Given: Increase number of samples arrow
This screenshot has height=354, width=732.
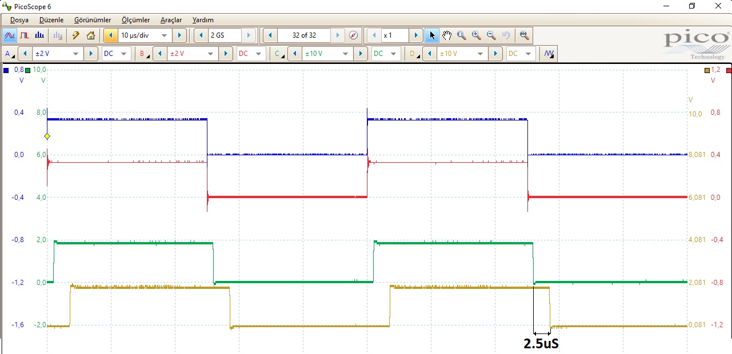Looking at the screenshot, I should point(249,35).
